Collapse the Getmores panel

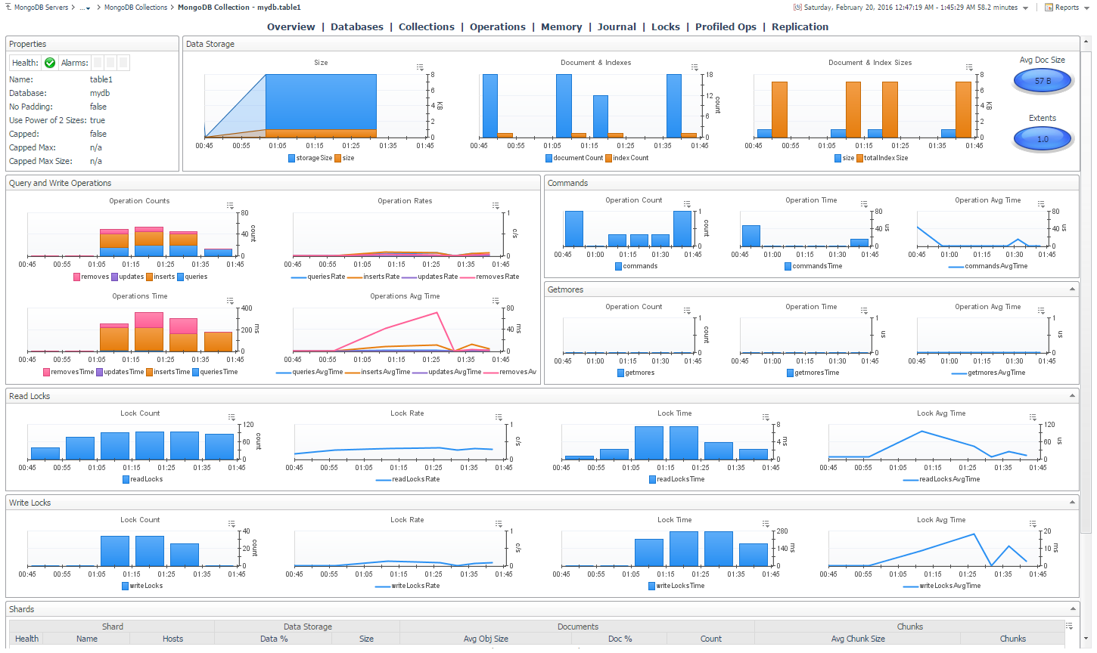[1072, 289]
